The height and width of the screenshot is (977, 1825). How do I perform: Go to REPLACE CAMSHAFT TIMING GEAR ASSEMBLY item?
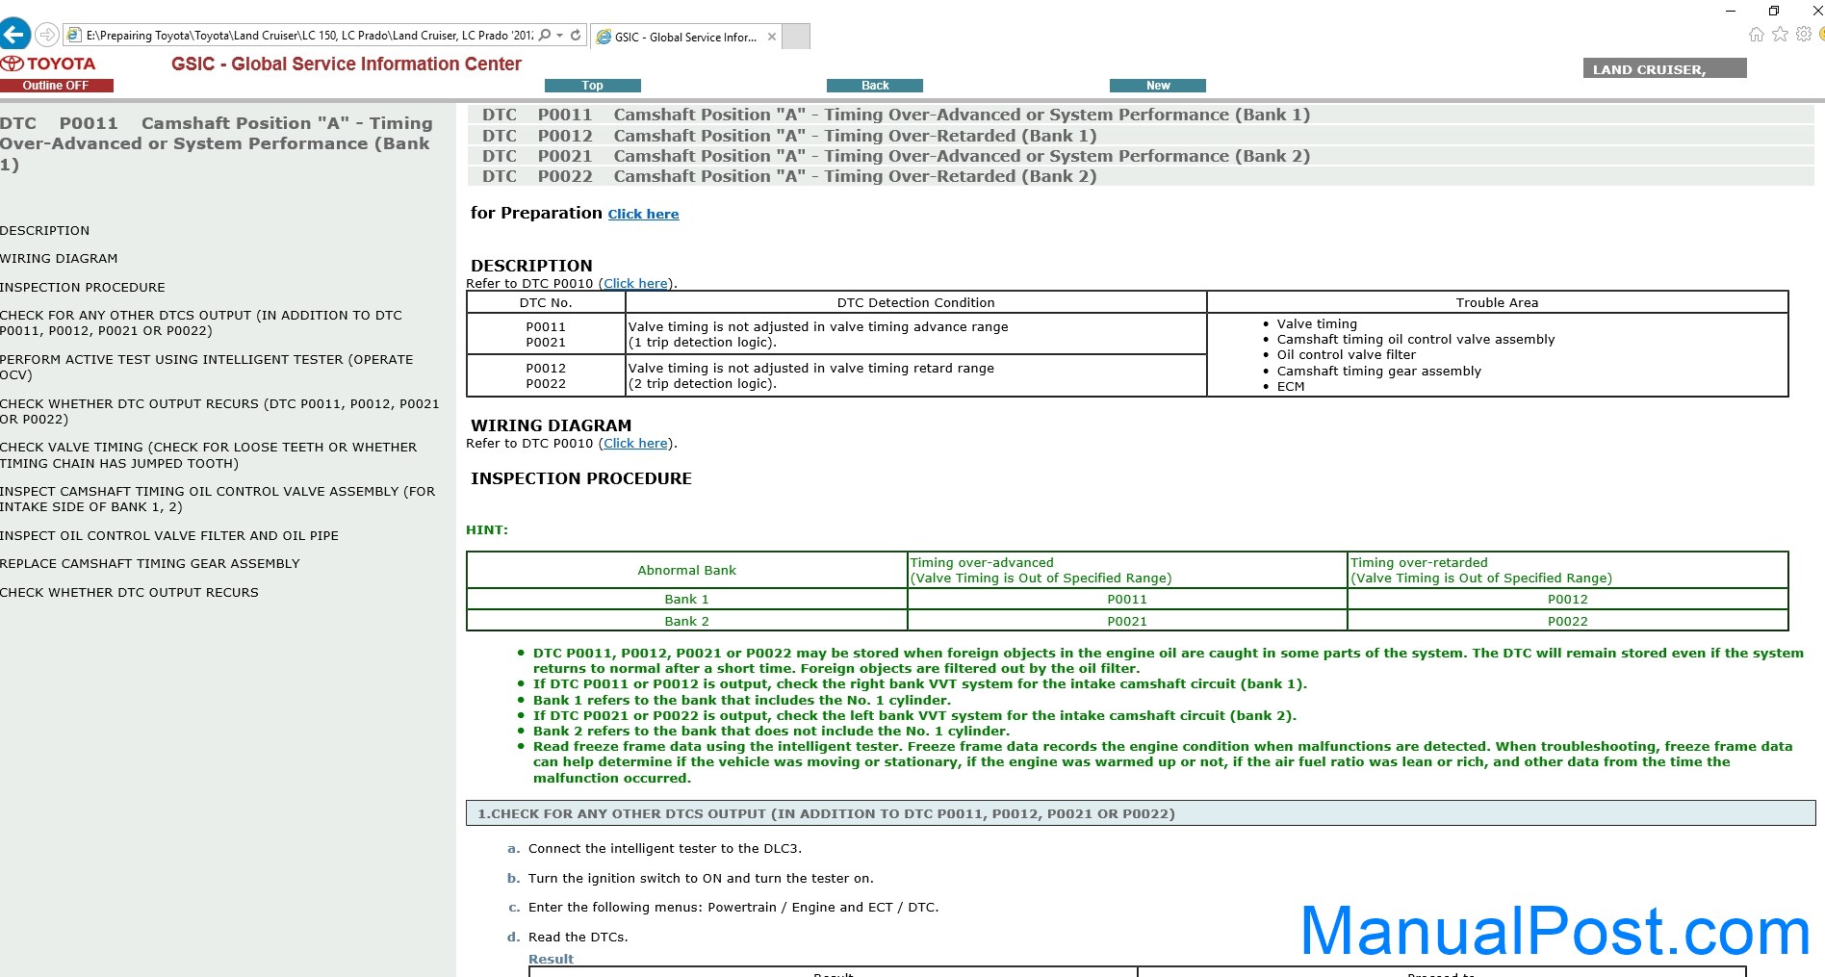pyautogui.click(x=150, y=564)
